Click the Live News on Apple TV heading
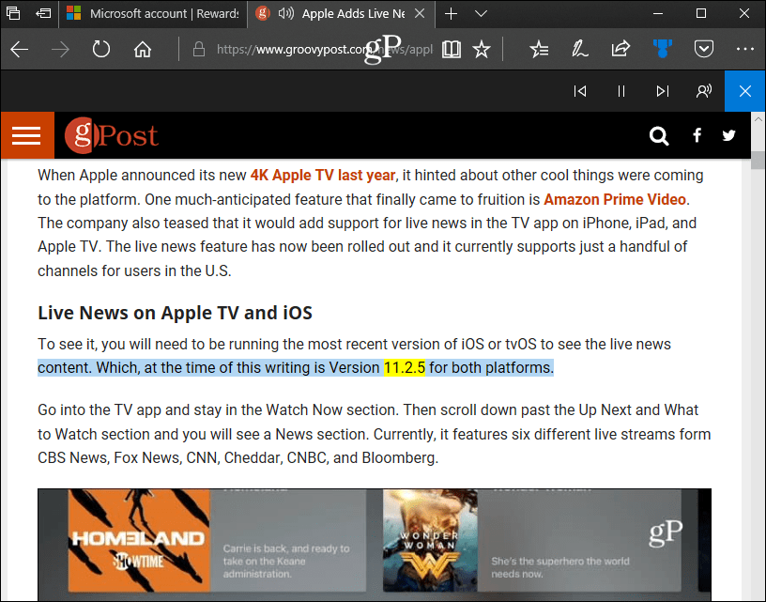This screenshot has height=602, width=766. coord(175,313)
